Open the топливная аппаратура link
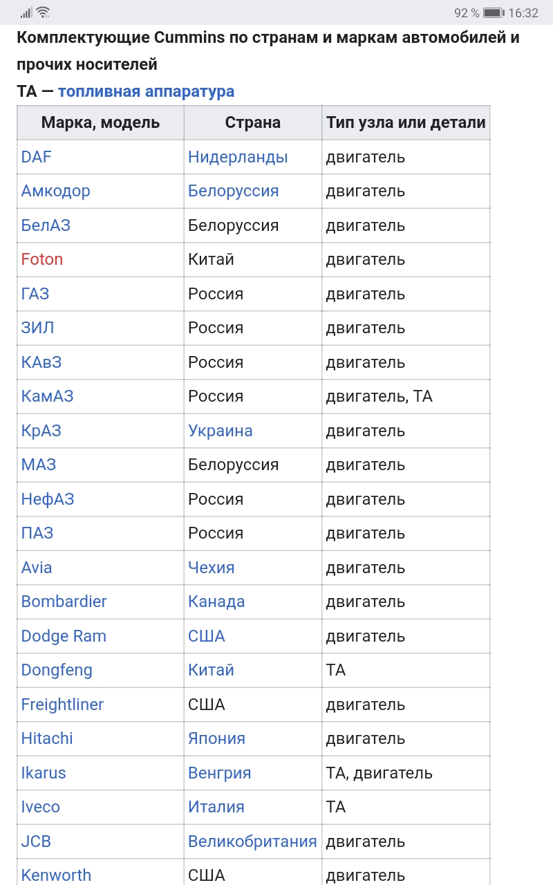The image size is (553, 885). click(x=146, y=91)
